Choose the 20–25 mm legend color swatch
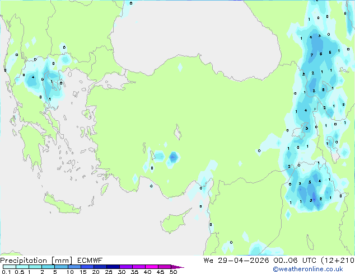The height and width of the screenshot is (274, 355). tap(100, 267)
